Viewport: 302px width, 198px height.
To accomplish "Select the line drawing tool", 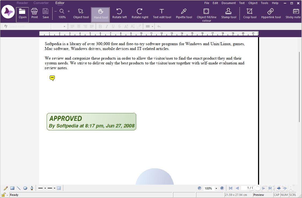I will 19,188.
